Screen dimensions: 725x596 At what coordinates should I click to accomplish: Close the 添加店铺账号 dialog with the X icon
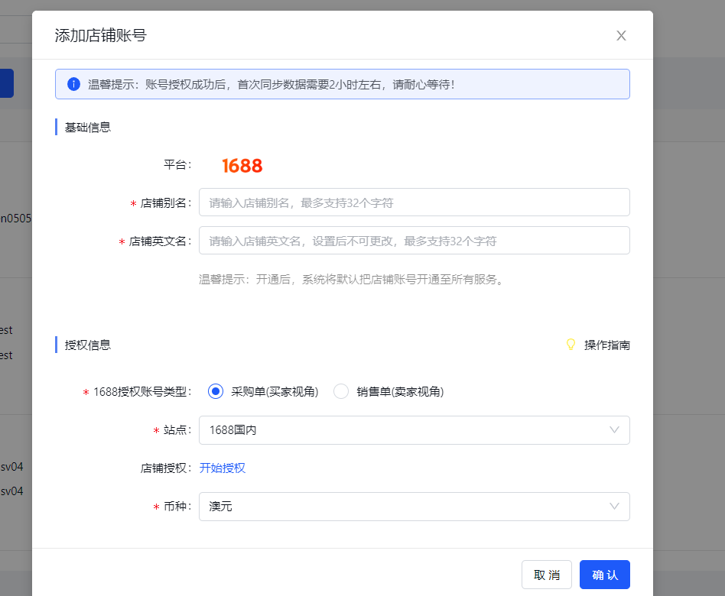tap(621, 36)
